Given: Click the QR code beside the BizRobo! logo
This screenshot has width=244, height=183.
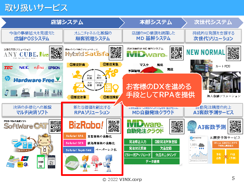Looking at the screenshot, I should point(114,126).
